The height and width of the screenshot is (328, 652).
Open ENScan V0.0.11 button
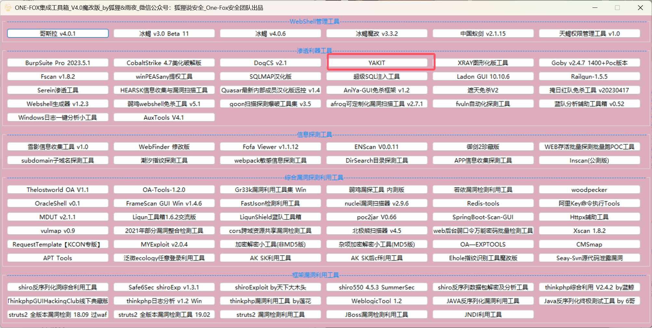click(x=377, y=147)
